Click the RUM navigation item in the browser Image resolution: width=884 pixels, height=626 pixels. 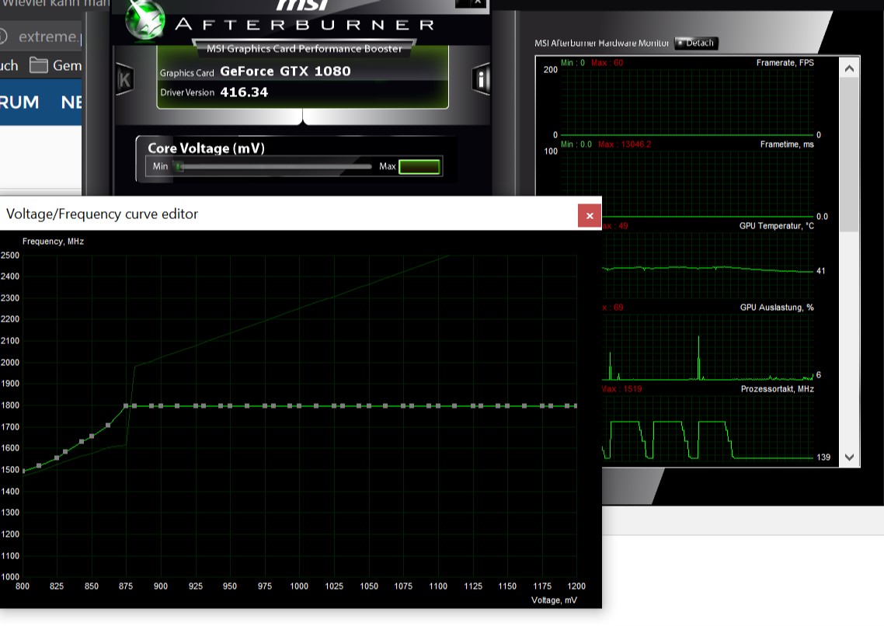[19, 102]
